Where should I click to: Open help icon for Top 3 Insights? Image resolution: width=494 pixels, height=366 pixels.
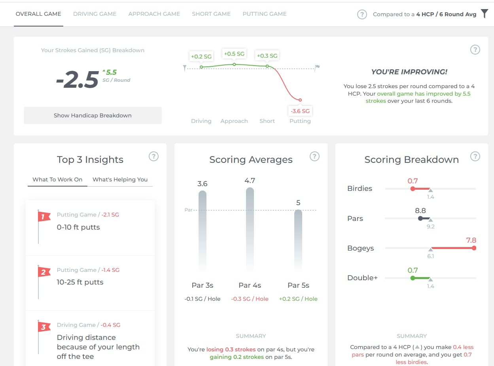153,157
